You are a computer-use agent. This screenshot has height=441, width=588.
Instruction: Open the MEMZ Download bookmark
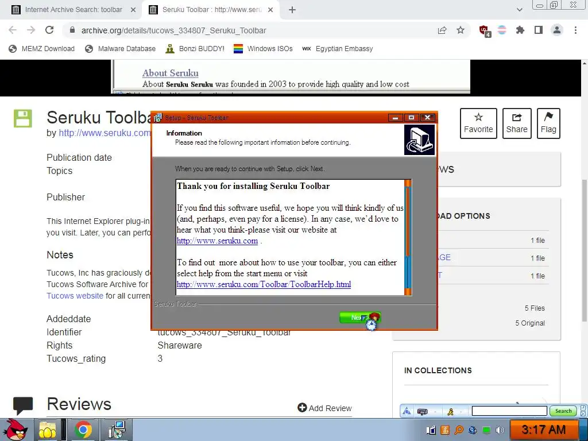(x=41, y=49)
